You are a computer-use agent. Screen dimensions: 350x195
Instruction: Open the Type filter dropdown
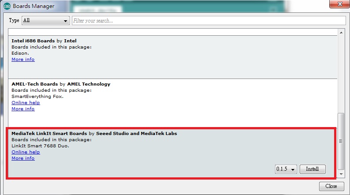[45, 21]
